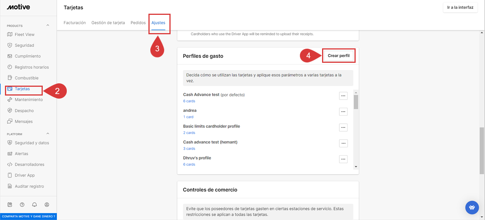The image size is (485, 220).
Task: Switch to Gestión de tarjeta tab
Action: click(x=108, y=23)
